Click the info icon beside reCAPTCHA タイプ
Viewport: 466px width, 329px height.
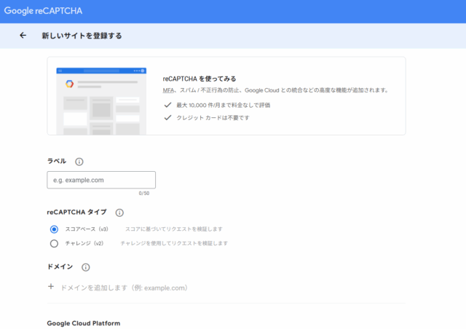coord(119,213)
